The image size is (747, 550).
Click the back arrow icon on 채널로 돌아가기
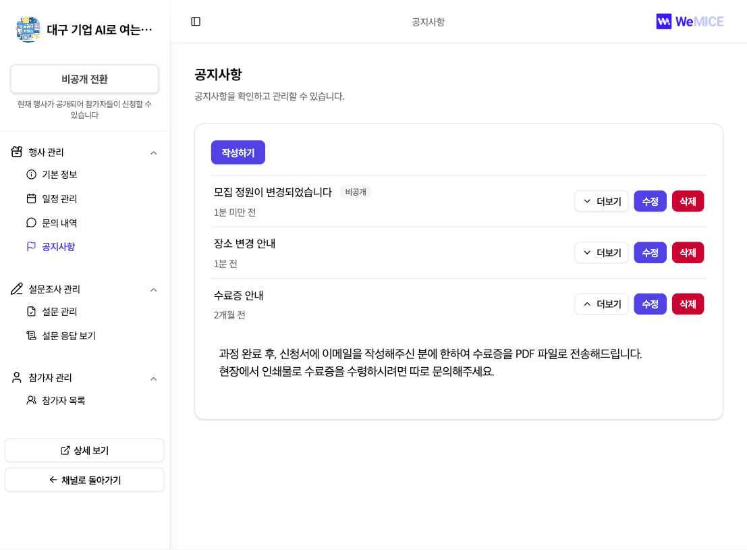click(x=53, y=480)
